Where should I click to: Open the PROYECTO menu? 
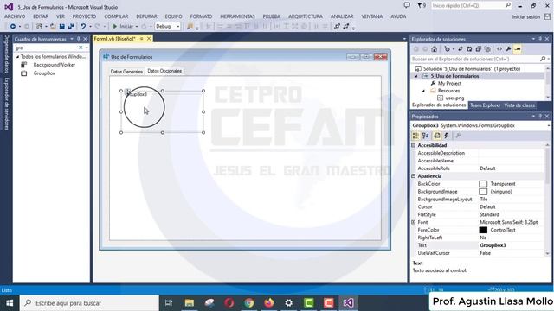84,16
